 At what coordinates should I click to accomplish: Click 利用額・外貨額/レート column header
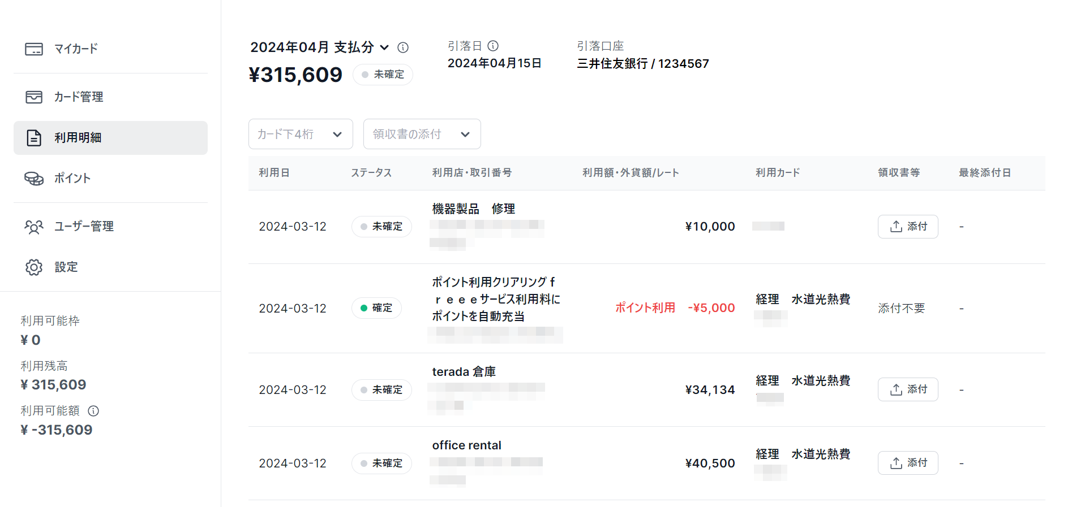point(631,173)
